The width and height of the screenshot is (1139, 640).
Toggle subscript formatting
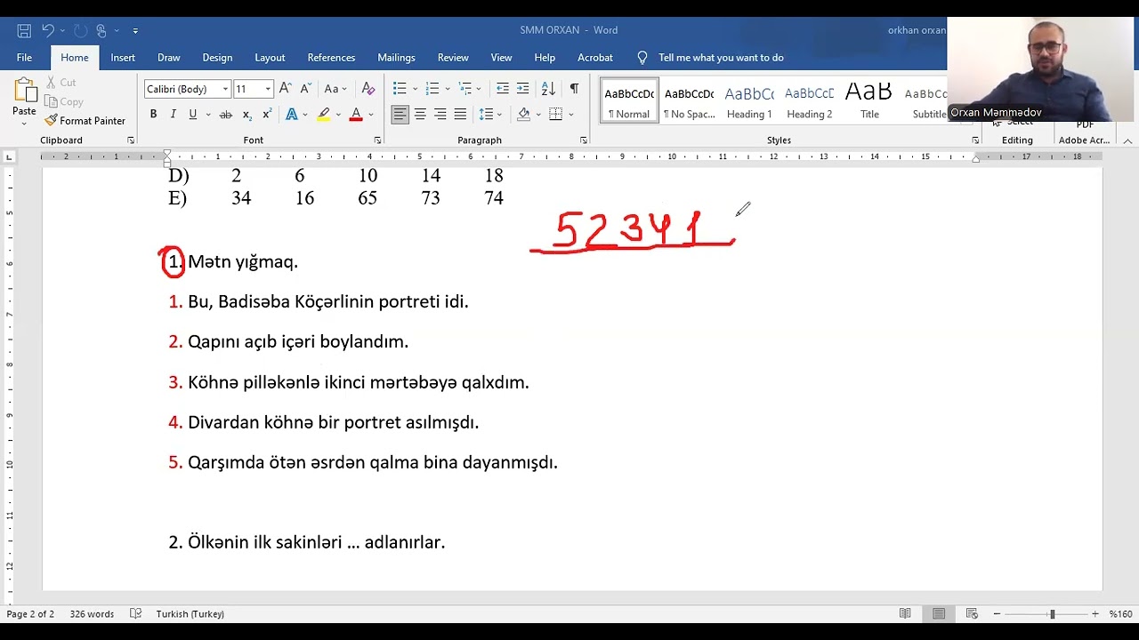(x=247, y=115)
